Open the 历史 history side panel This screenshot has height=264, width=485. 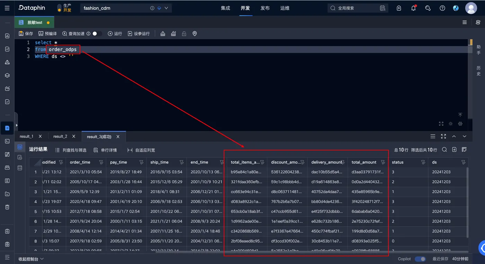(x=479, y=71)
